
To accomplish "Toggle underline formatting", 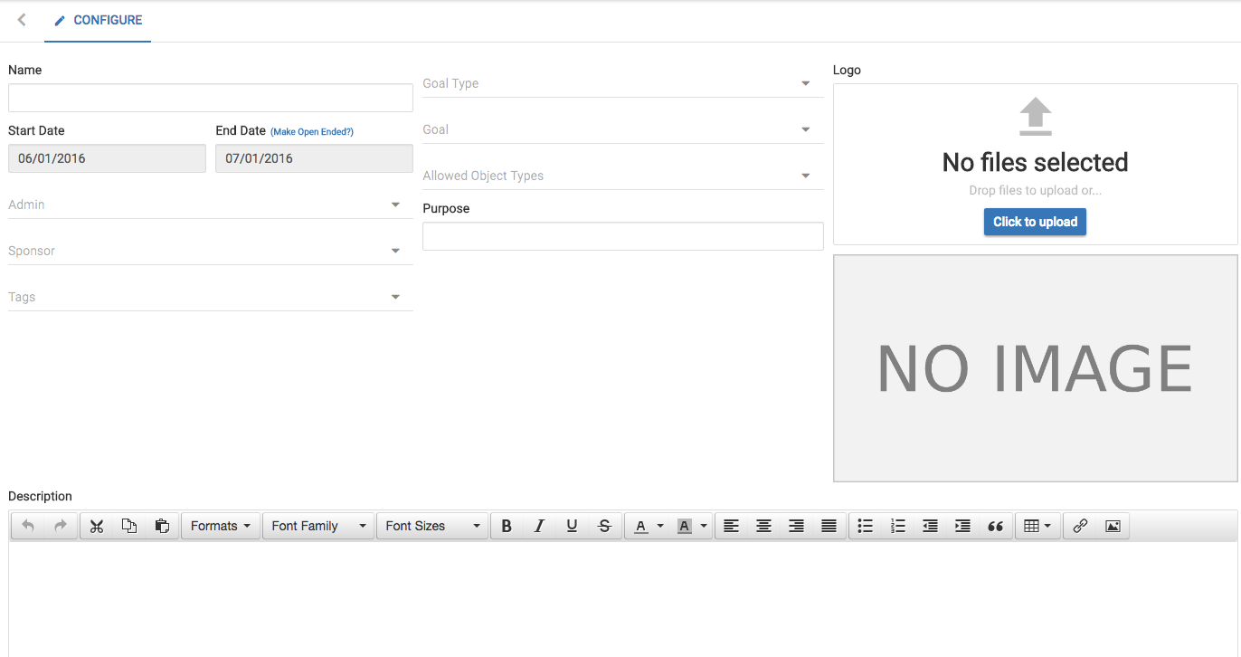I will pos(572,526).
